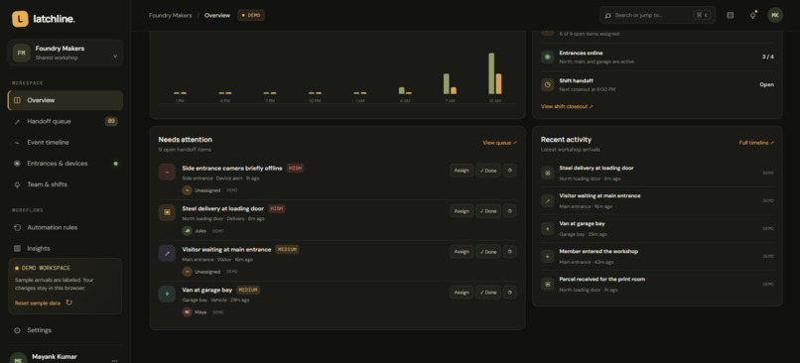Click the Side entrance camera alert icon
The height and width of the screenshot is (363, 800).
[x=167, y=172]
